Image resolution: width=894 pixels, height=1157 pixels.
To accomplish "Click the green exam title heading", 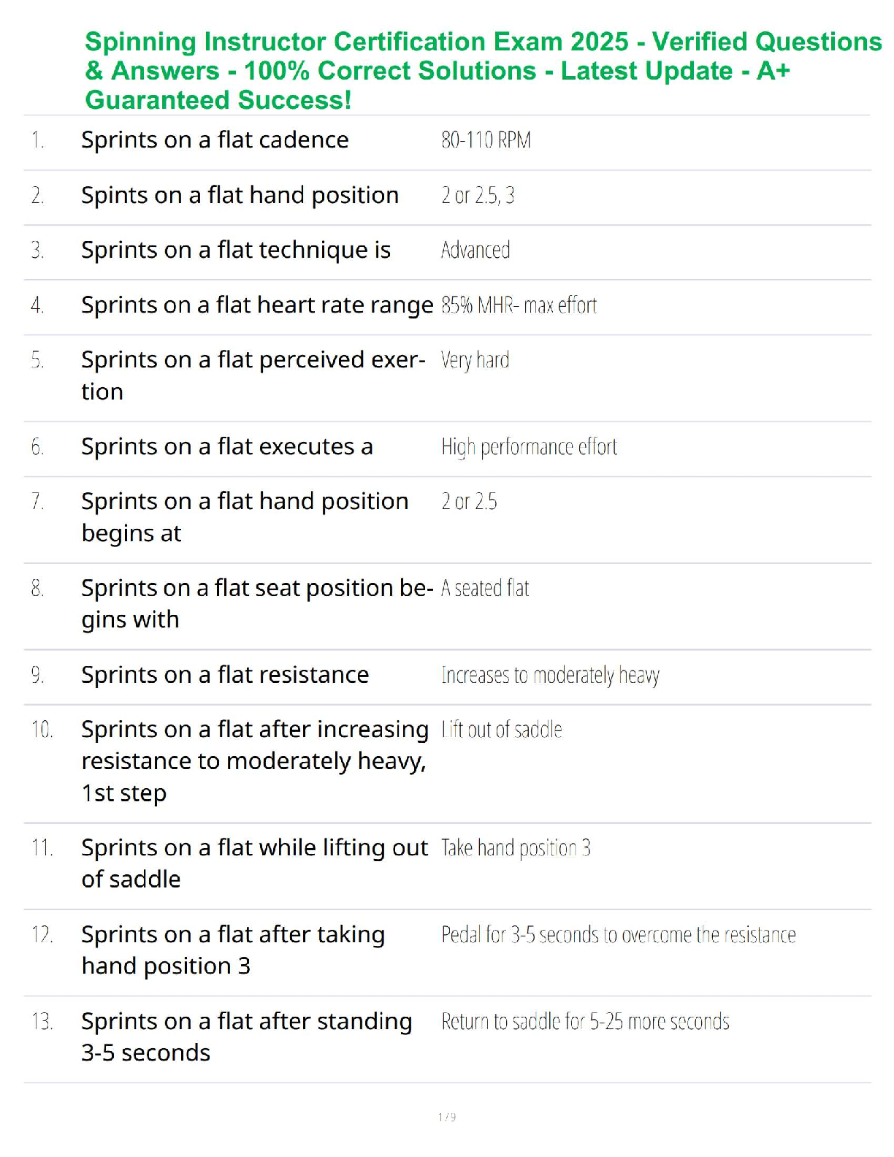I will tap(482, 71).
